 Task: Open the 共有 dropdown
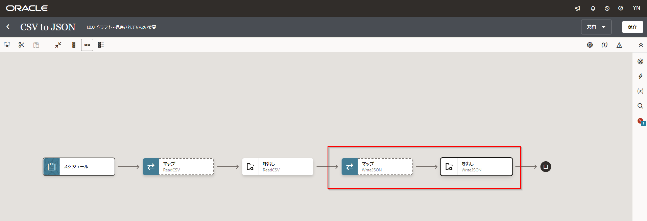click(x=596, y=27)
